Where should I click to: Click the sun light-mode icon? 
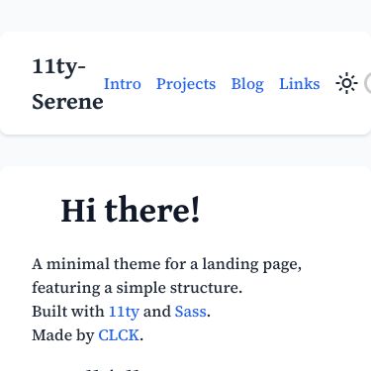click(346, 83)
